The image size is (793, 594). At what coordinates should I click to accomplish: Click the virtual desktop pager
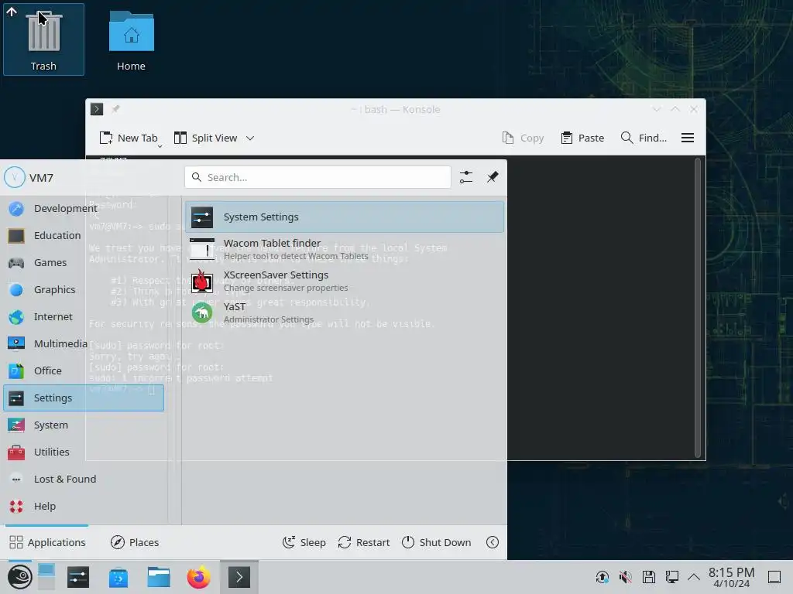(x=46, y=577)
